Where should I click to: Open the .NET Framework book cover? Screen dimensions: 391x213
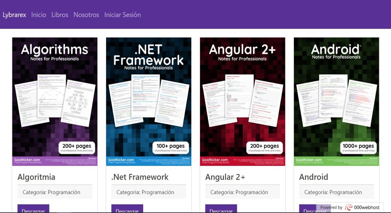click(149, 101)
